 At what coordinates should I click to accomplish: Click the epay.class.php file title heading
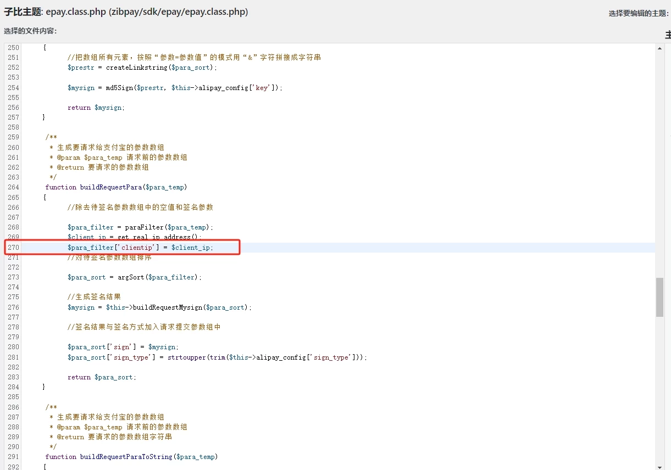[126, 12]
